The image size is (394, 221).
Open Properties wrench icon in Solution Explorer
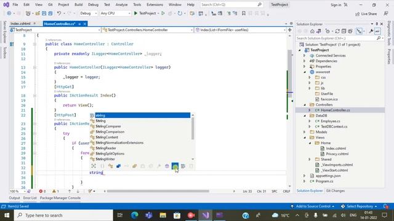[371, 31]
